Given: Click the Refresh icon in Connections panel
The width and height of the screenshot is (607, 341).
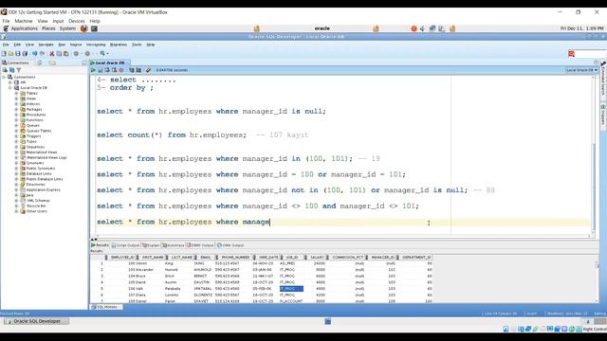Looking at the screenshot, I should pos(12,70).
